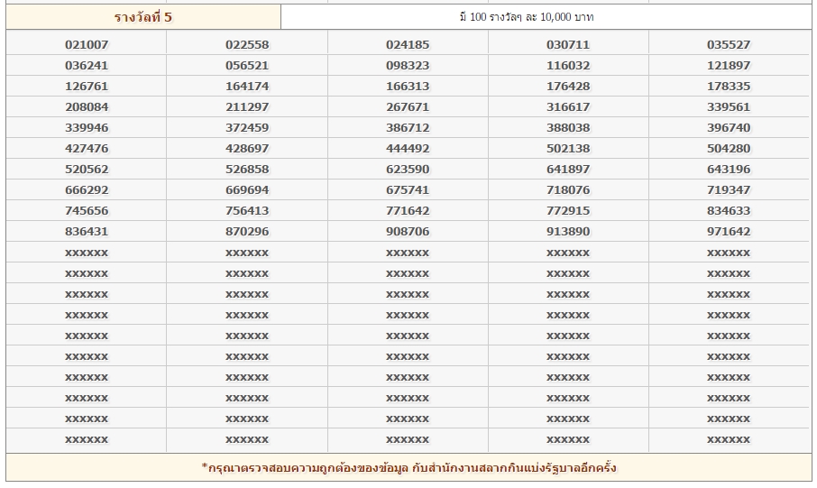The width and height of the screenshot is (817, 488).
Task: Click the prize description text 10,000 บาท
Action: (x=526, y=17)
